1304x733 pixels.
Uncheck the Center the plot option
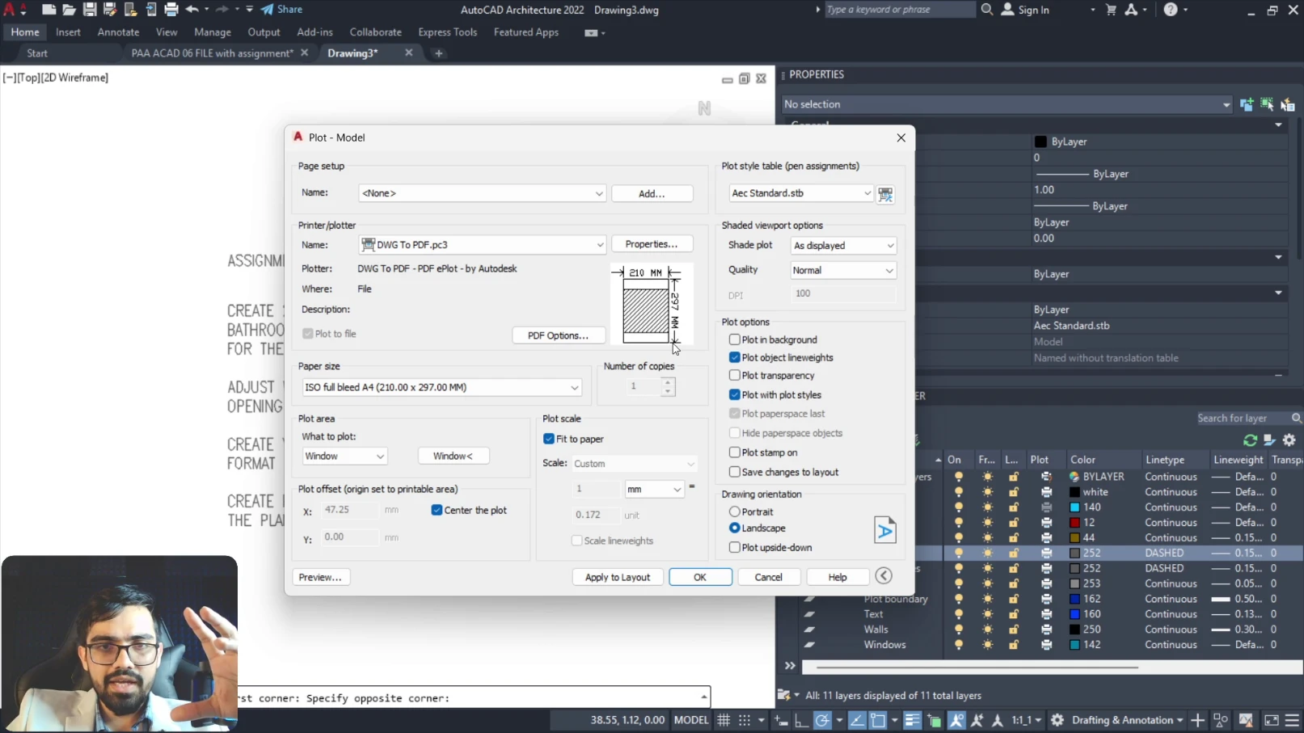click(x=437, y=510)
